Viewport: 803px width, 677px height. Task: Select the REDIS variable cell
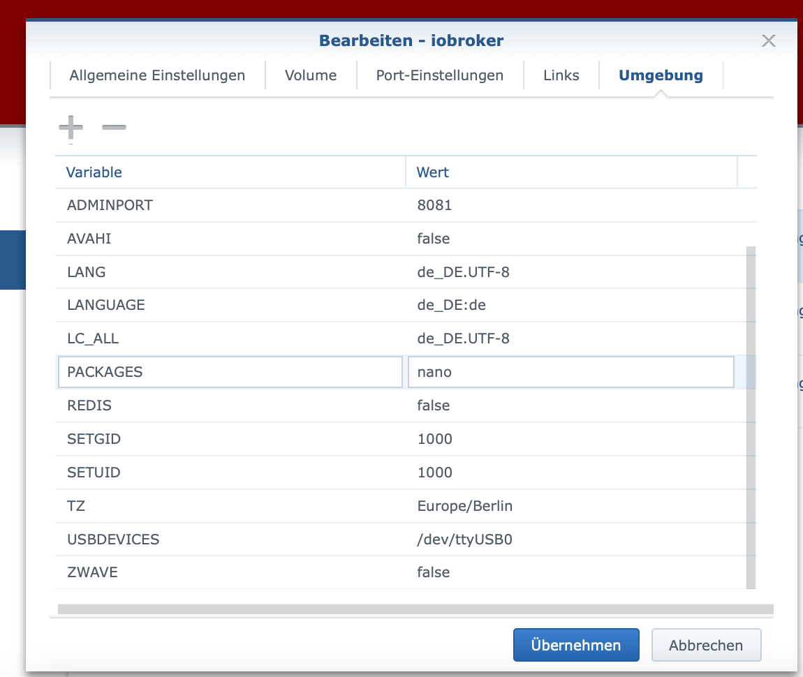click(230, 406)
